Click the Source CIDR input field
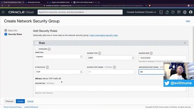Viewport: 194px width, 109px height. click(x=162, y=58)
